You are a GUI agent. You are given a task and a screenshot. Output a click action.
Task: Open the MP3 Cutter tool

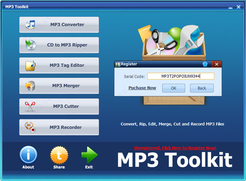pos(59,106)
